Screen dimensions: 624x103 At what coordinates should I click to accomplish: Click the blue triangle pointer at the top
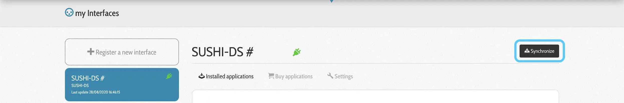click(x=332, y=1)
